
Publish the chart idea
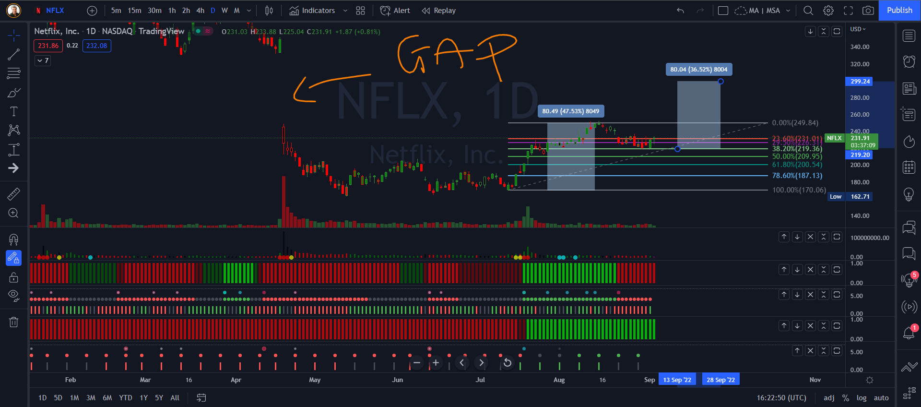click(899, 11)
